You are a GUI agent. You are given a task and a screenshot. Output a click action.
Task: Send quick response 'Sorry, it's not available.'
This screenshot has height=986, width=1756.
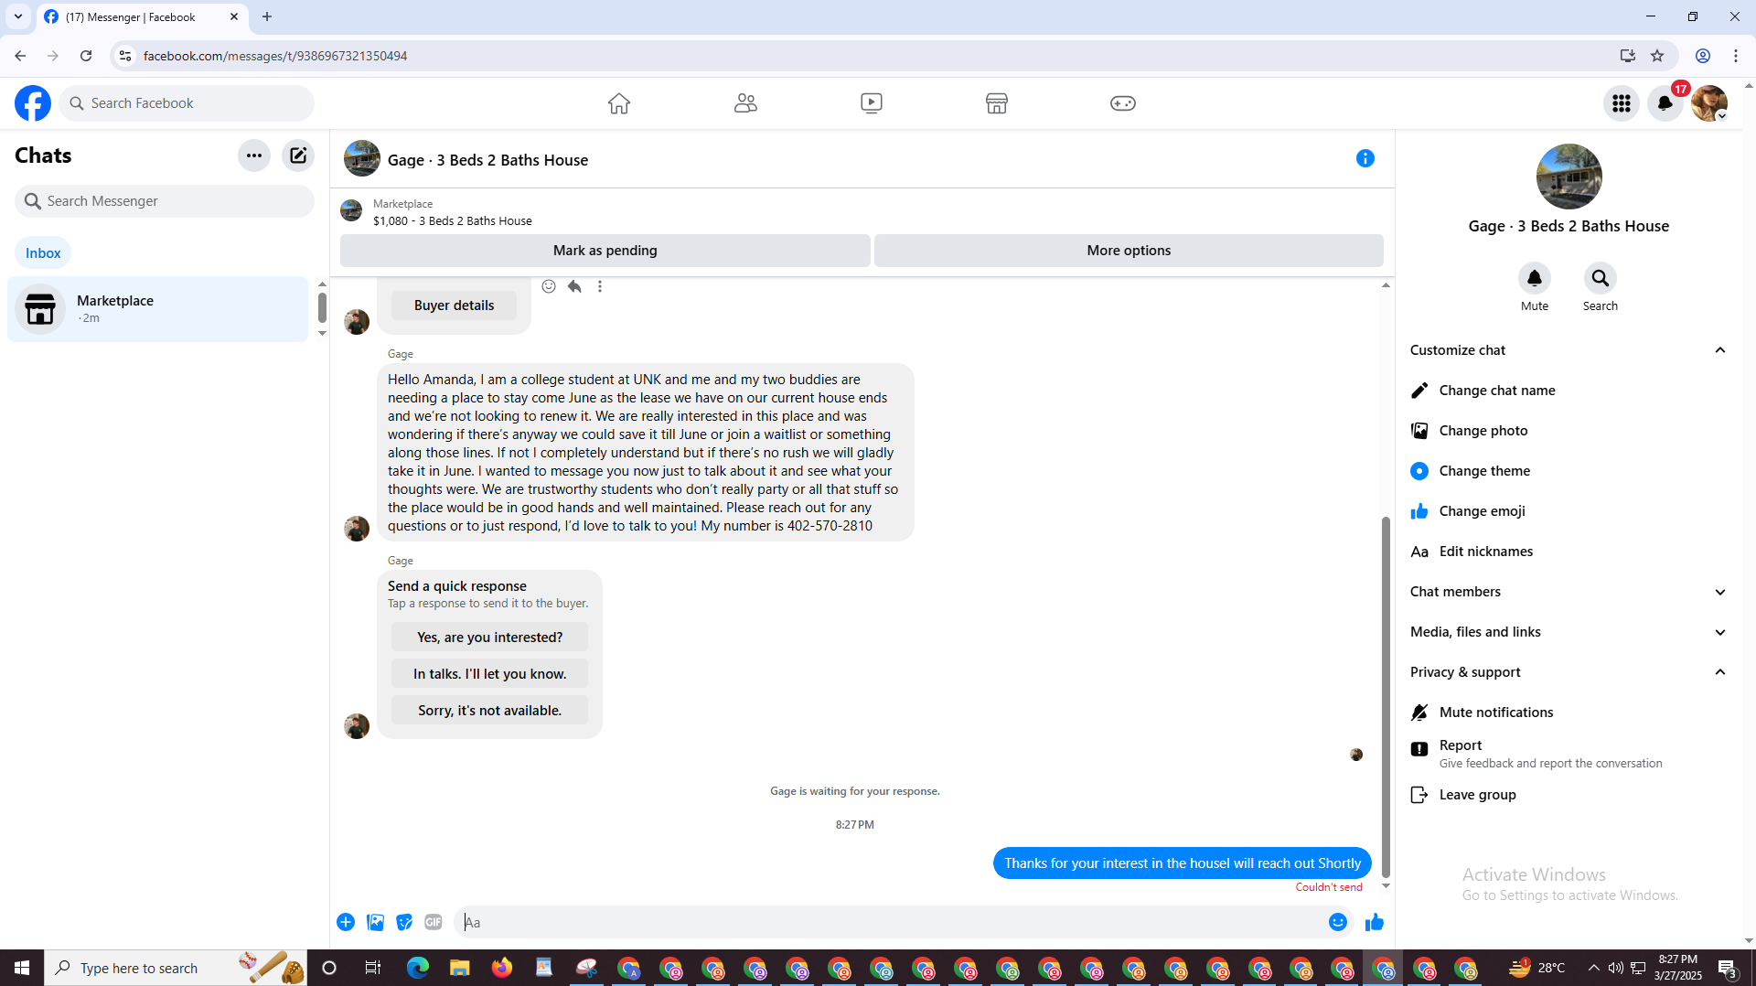pyautogui.click(x=489, y=711)
